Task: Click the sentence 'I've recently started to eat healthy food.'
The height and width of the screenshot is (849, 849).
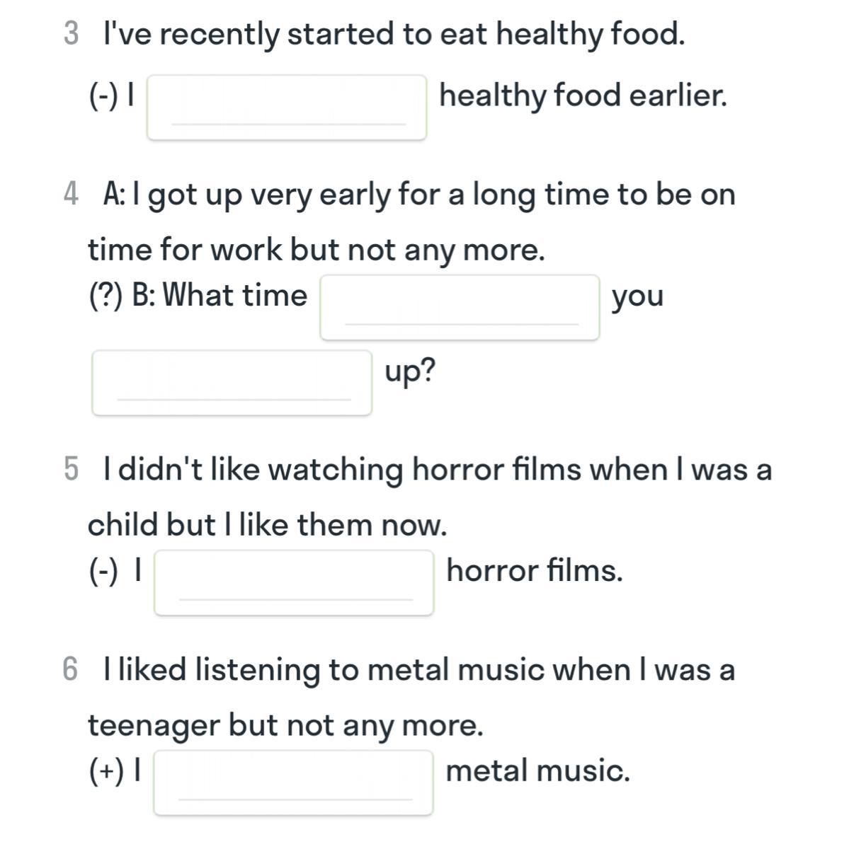Action: pos(394,34)
